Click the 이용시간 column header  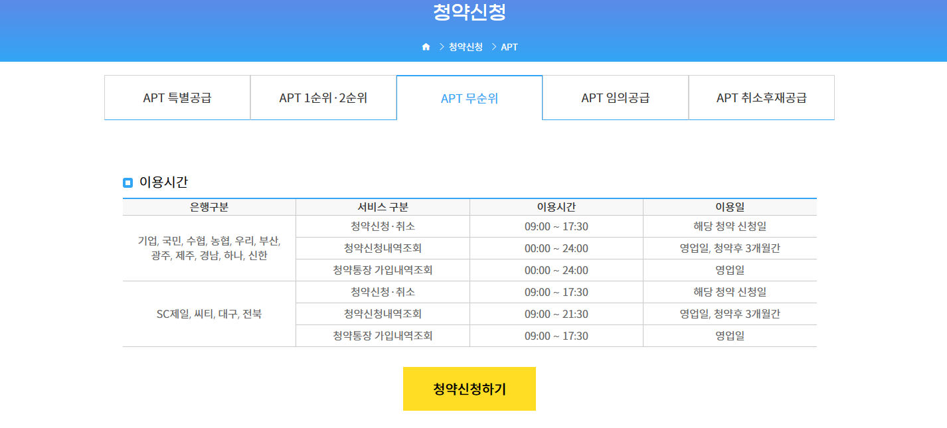[x=556, y=206]
